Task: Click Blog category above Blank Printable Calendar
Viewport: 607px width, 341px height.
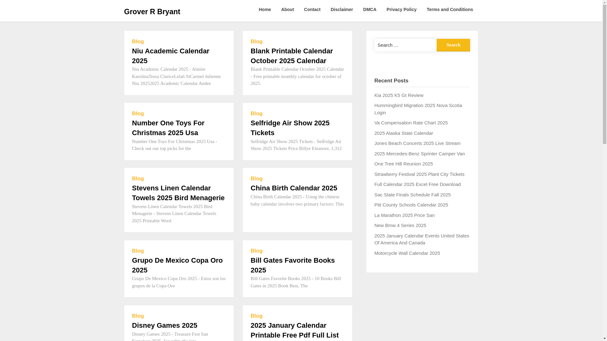Action: (x=256, y=42)
